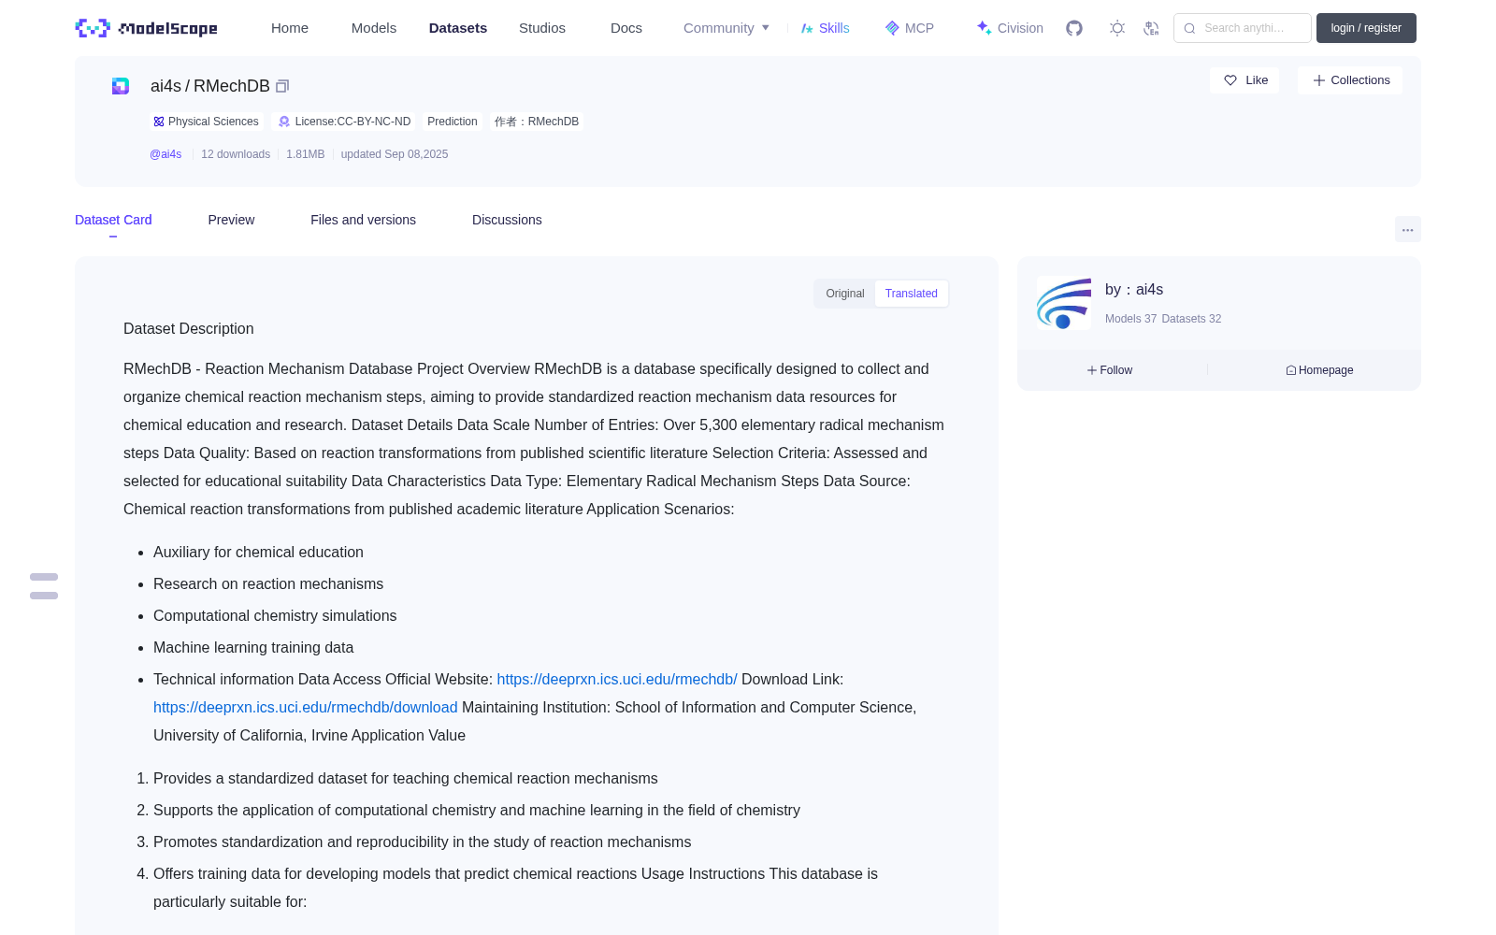Click the Models 37 count
This screenshot has height=935, width=1496.
pyautogui.click(x=1130, y=319)
